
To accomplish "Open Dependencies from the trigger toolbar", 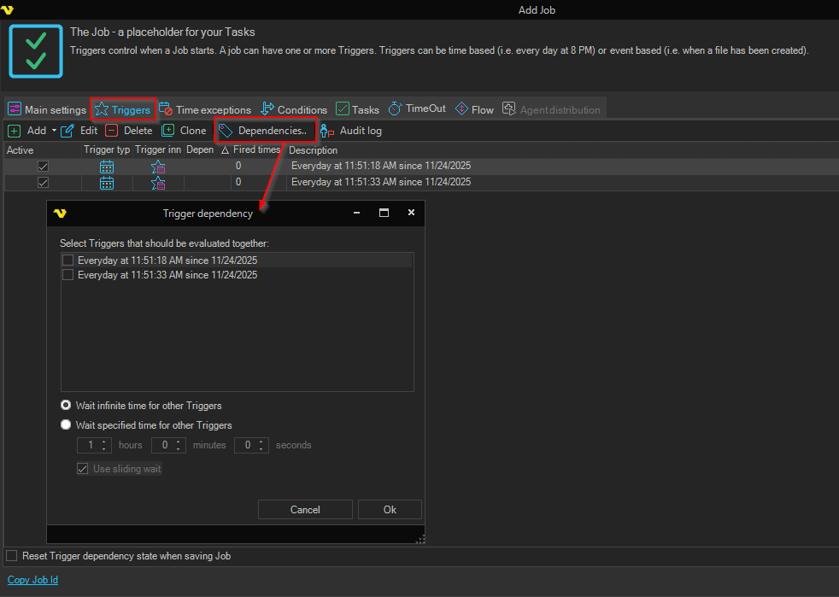I will [x=264, y=131].
